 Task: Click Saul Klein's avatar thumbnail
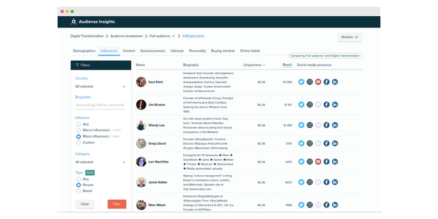(x=141, y=82)
